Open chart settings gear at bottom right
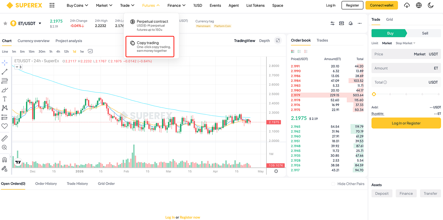 [x=276, y=171]
